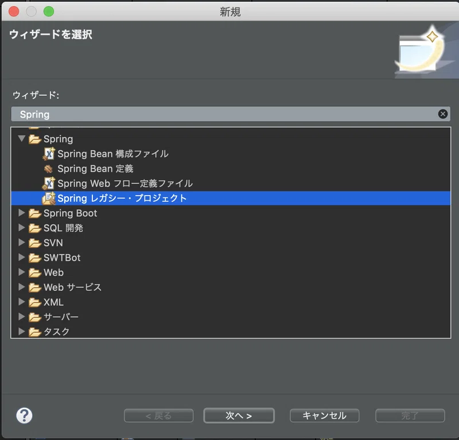This screenshot has width=459, height=440.
Task: Click the キャンセル button
Action: pos(324,415)
